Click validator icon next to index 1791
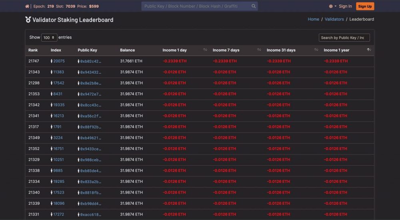 point(52,127)
